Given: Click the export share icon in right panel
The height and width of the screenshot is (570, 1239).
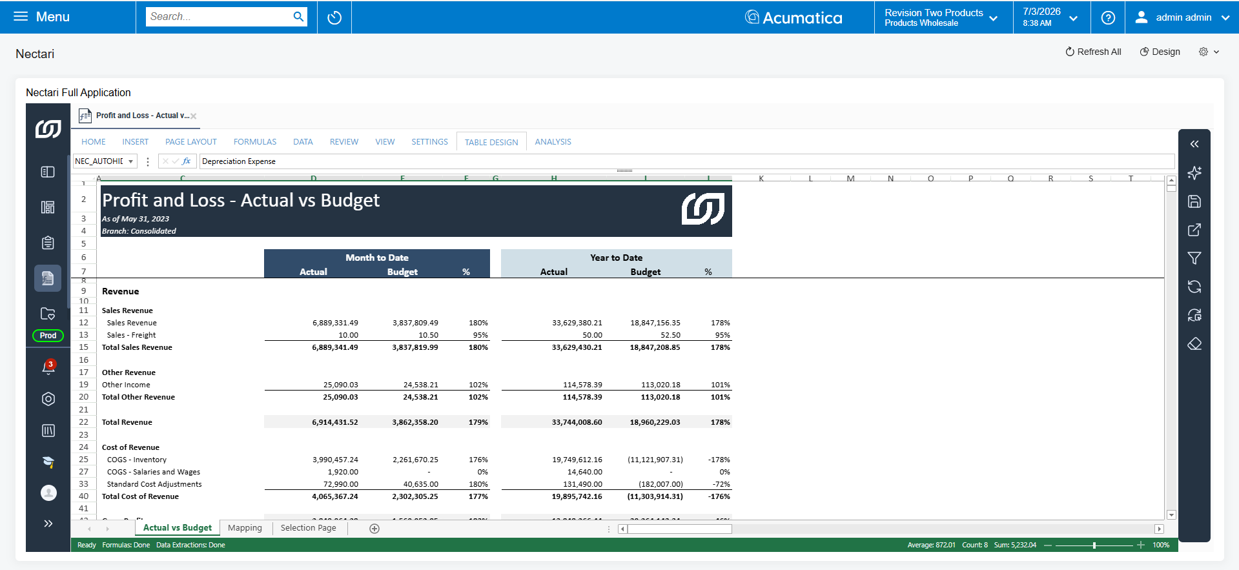Looking at the screenshot, I should click(1194, 230).
